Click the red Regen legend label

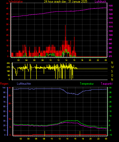(4, 84)
